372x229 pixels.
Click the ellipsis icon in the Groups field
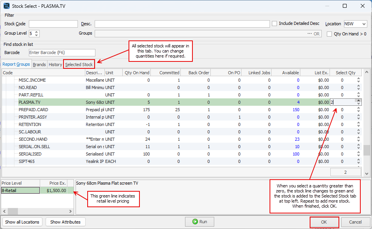pos(309,33)
